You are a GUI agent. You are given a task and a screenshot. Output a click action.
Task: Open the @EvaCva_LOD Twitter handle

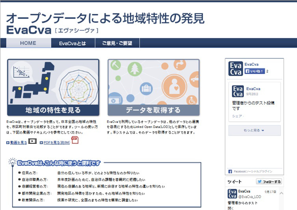point(249,196)
